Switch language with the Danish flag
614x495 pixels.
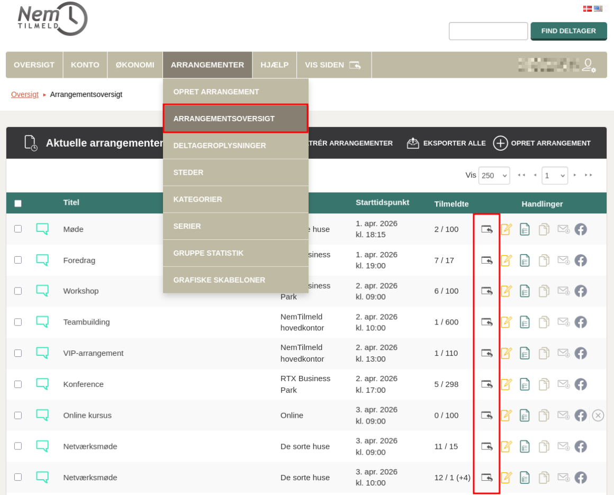click(x=587, y=8)
